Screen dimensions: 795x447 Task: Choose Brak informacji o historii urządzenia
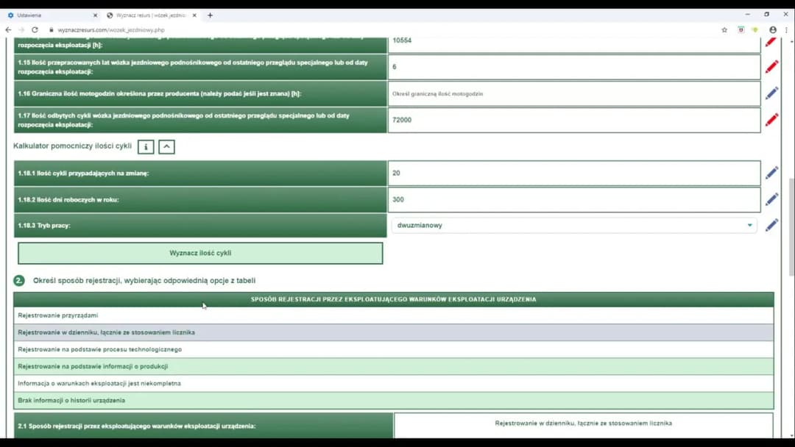(x=393, y=401)
